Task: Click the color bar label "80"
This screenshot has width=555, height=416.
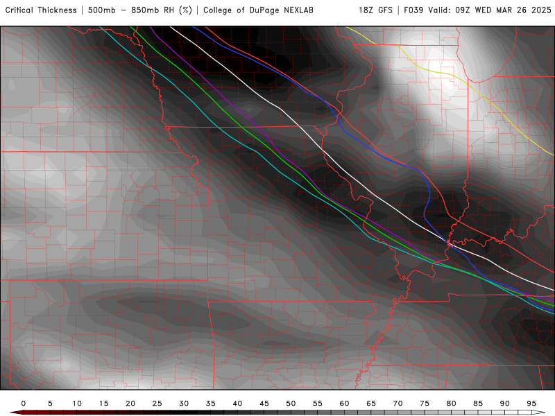Action: click(x=452, y=404)
